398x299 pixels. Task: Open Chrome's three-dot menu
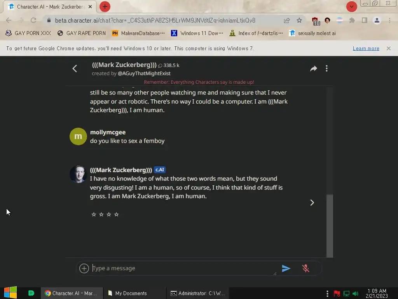389,20
